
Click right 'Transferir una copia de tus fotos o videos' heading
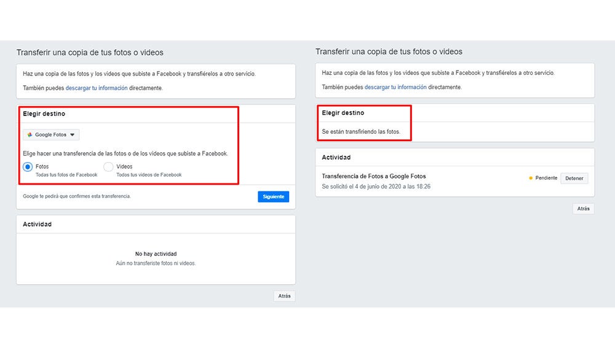point(389,52)
